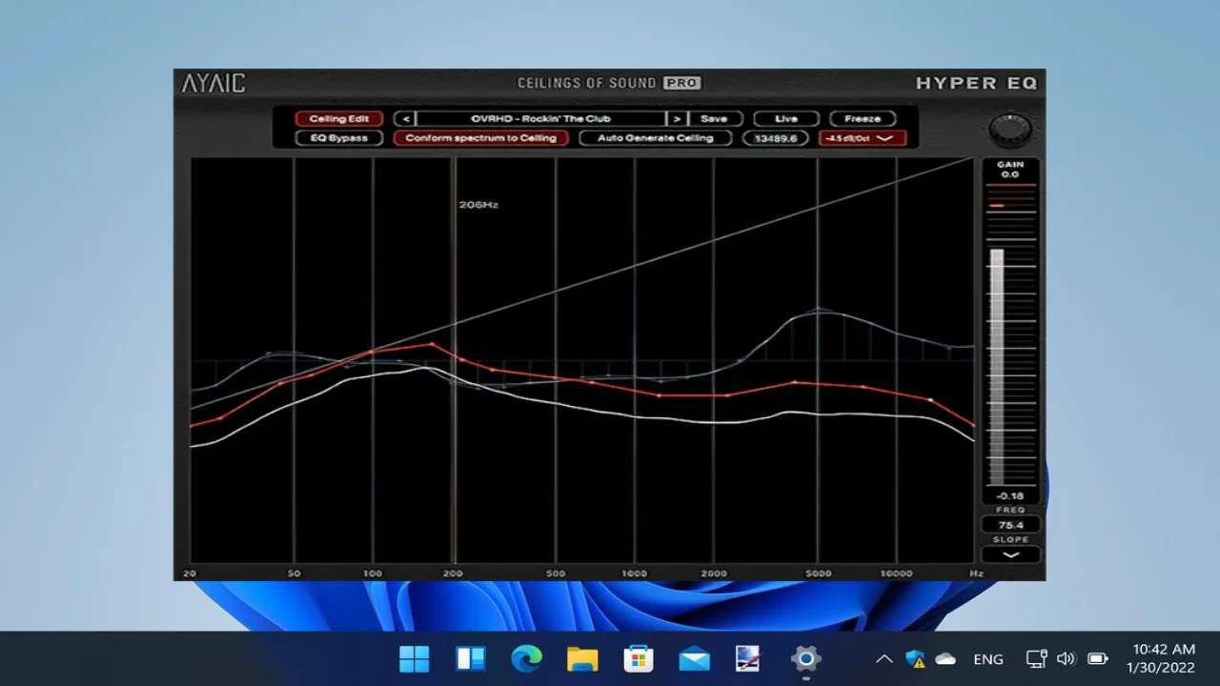The image size is (1220, 686).
Task: Click the 1000 frequency axis label
Action: (x=634, y=574)
